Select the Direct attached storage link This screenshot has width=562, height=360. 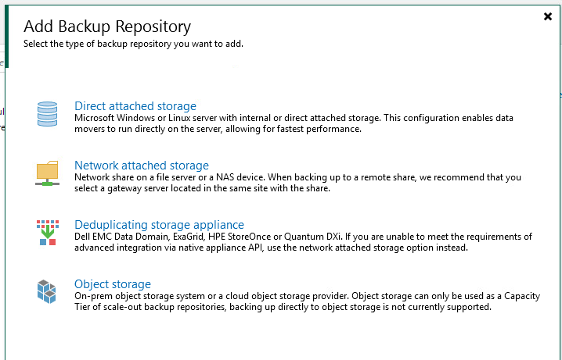click(135, 106)
